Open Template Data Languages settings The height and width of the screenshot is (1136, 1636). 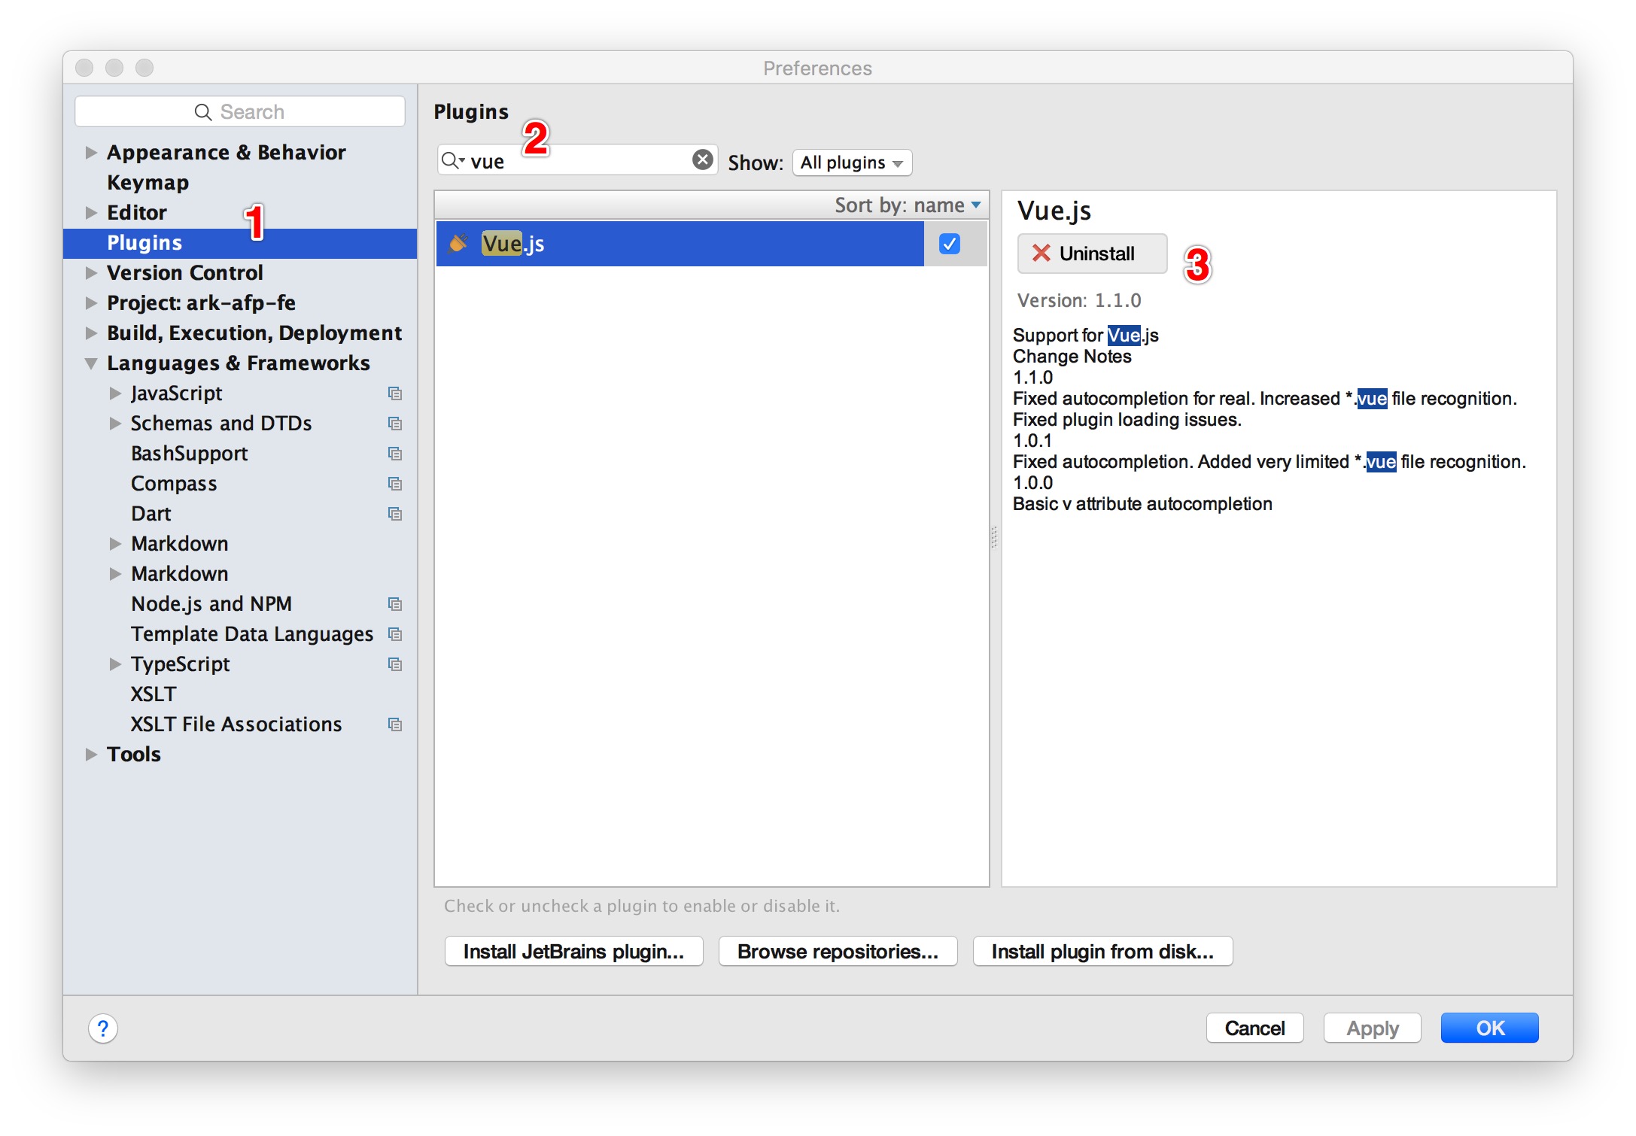point(252,634)
